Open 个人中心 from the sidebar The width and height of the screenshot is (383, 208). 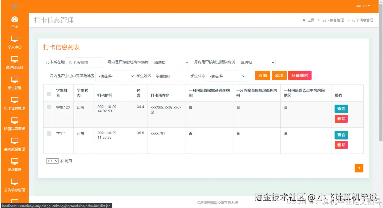14,41
